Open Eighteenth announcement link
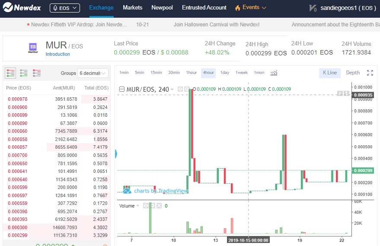This screenshot has width=380, height=246. coord(335,25)
